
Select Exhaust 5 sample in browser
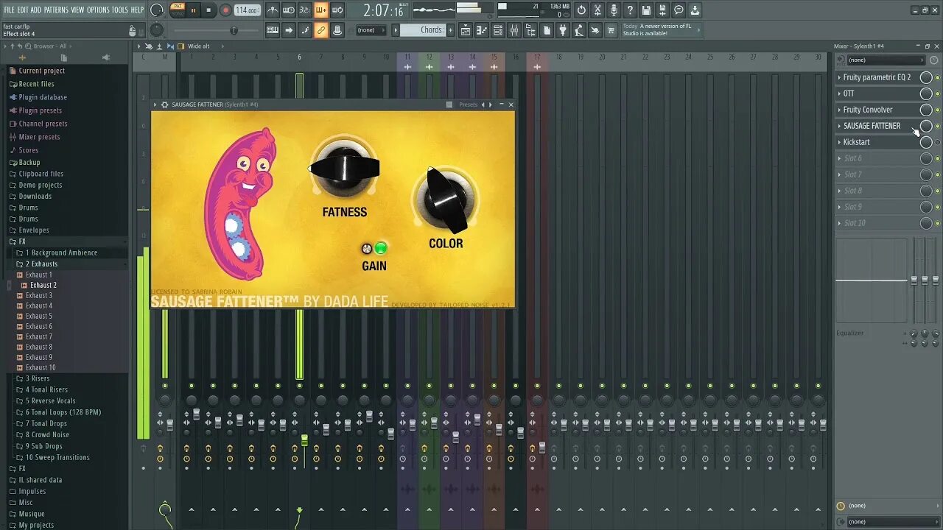pos(38,316)
